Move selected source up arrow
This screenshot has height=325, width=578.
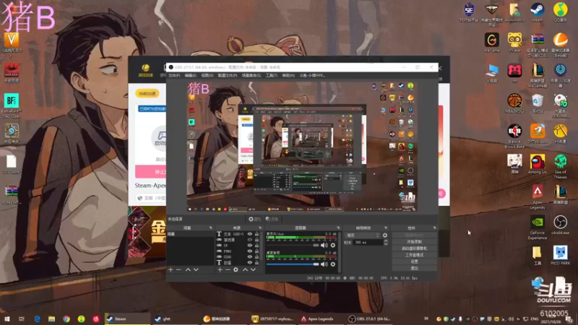[x=245, y=269]
